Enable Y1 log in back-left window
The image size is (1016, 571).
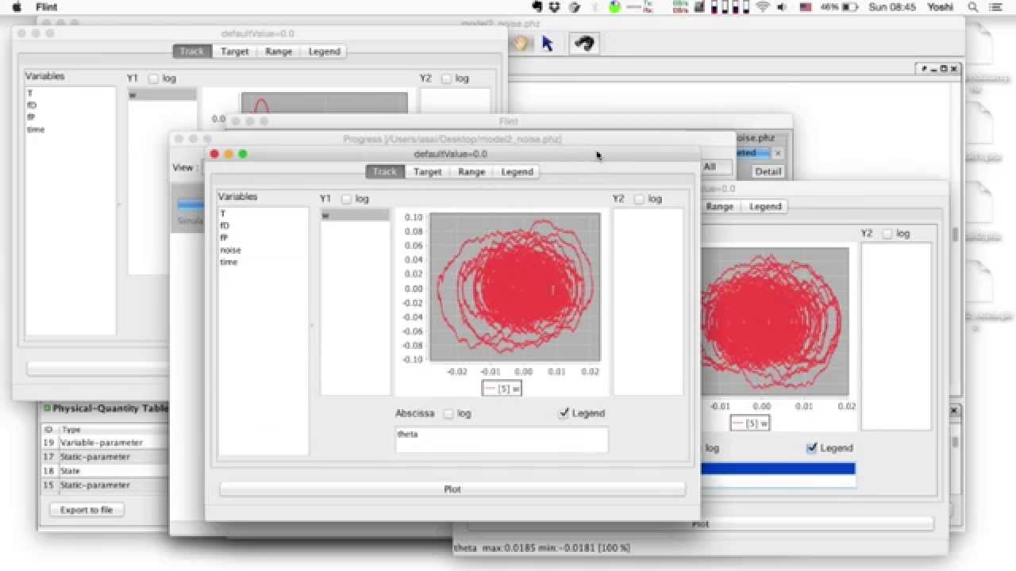tap(153, 79)
